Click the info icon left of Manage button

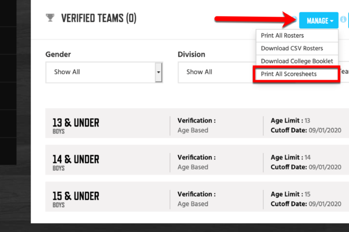coord(295,19)
